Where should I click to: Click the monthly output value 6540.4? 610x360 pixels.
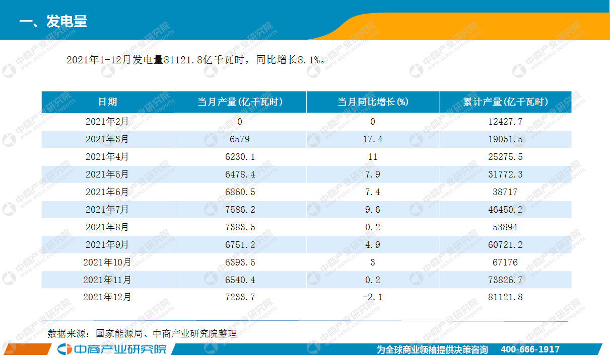[240, 280]
